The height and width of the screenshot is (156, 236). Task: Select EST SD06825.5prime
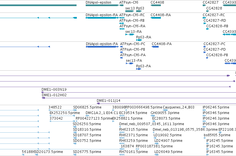(x=75, y=110)
